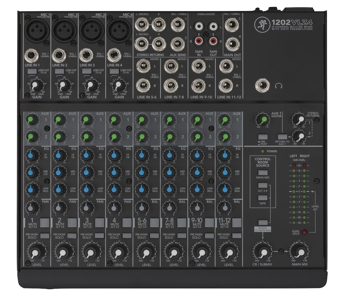The height and width of the screenshot is (298, 340).
Task: Click the channel 11-12 LEVEL knob
Action: pyautogui.click(x=229, y=252)
